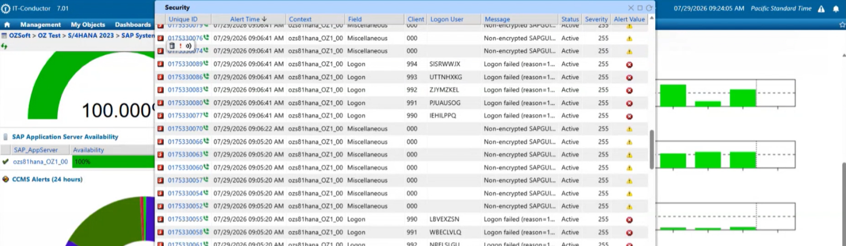Click the phone icon beside alert 0175330076
Screen dimensions: 846x246
pos(206,38)
